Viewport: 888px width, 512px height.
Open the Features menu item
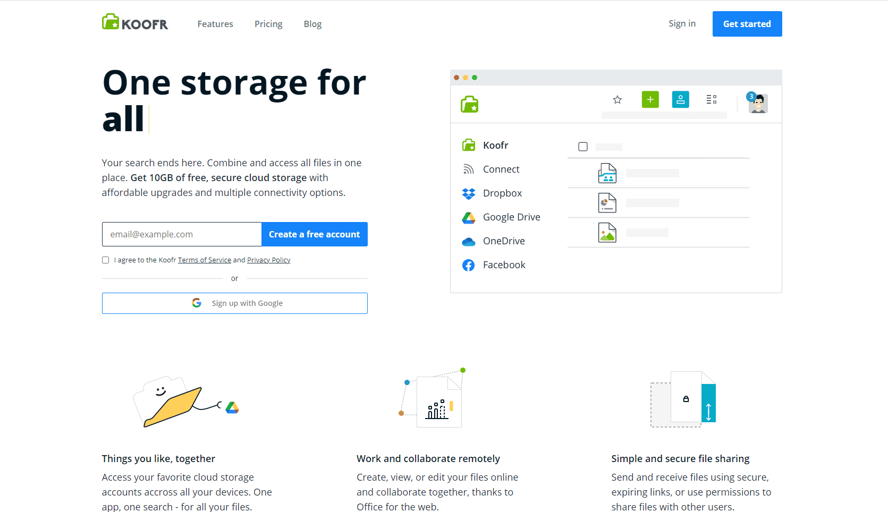[215, 24]
